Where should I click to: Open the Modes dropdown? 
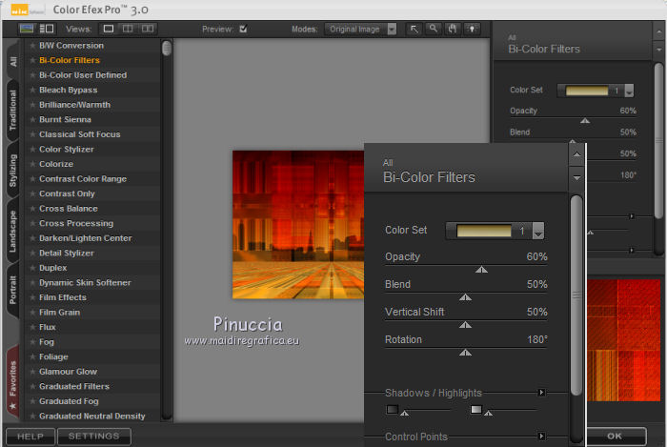point(392,29)
